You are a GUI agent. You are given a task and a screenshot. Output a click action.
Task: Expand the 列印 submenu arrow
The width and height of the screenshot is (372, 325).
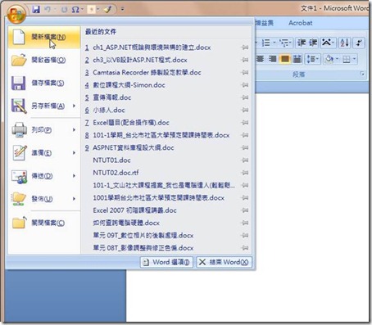point(74,129)
